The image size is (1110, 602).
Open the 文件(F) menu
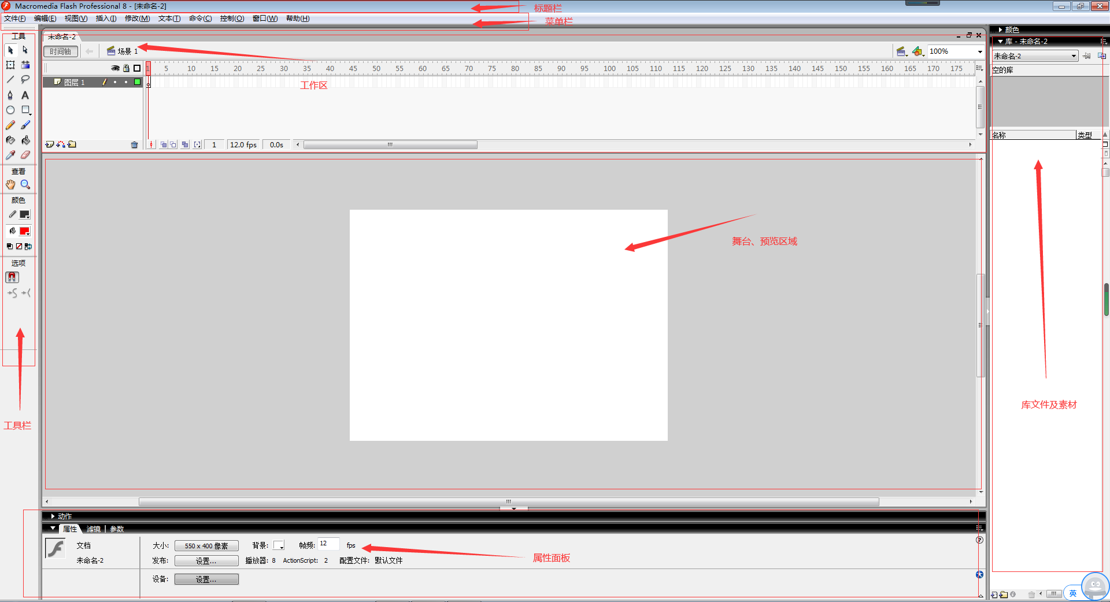click(x=15, y=18)
